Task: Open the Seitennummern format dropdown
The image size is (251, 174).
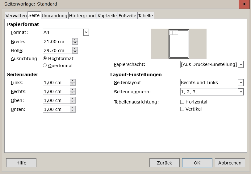Action: pyautogui.click(x=212, y=92)
